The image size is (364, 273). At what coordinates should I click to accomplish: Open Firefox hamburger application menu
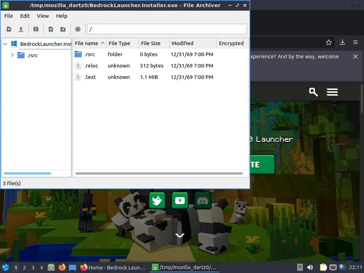coord(355,42)
